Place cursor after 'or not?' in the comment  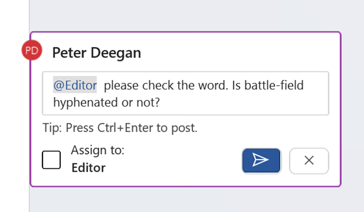pyautogui.click(x=160, y=101)
